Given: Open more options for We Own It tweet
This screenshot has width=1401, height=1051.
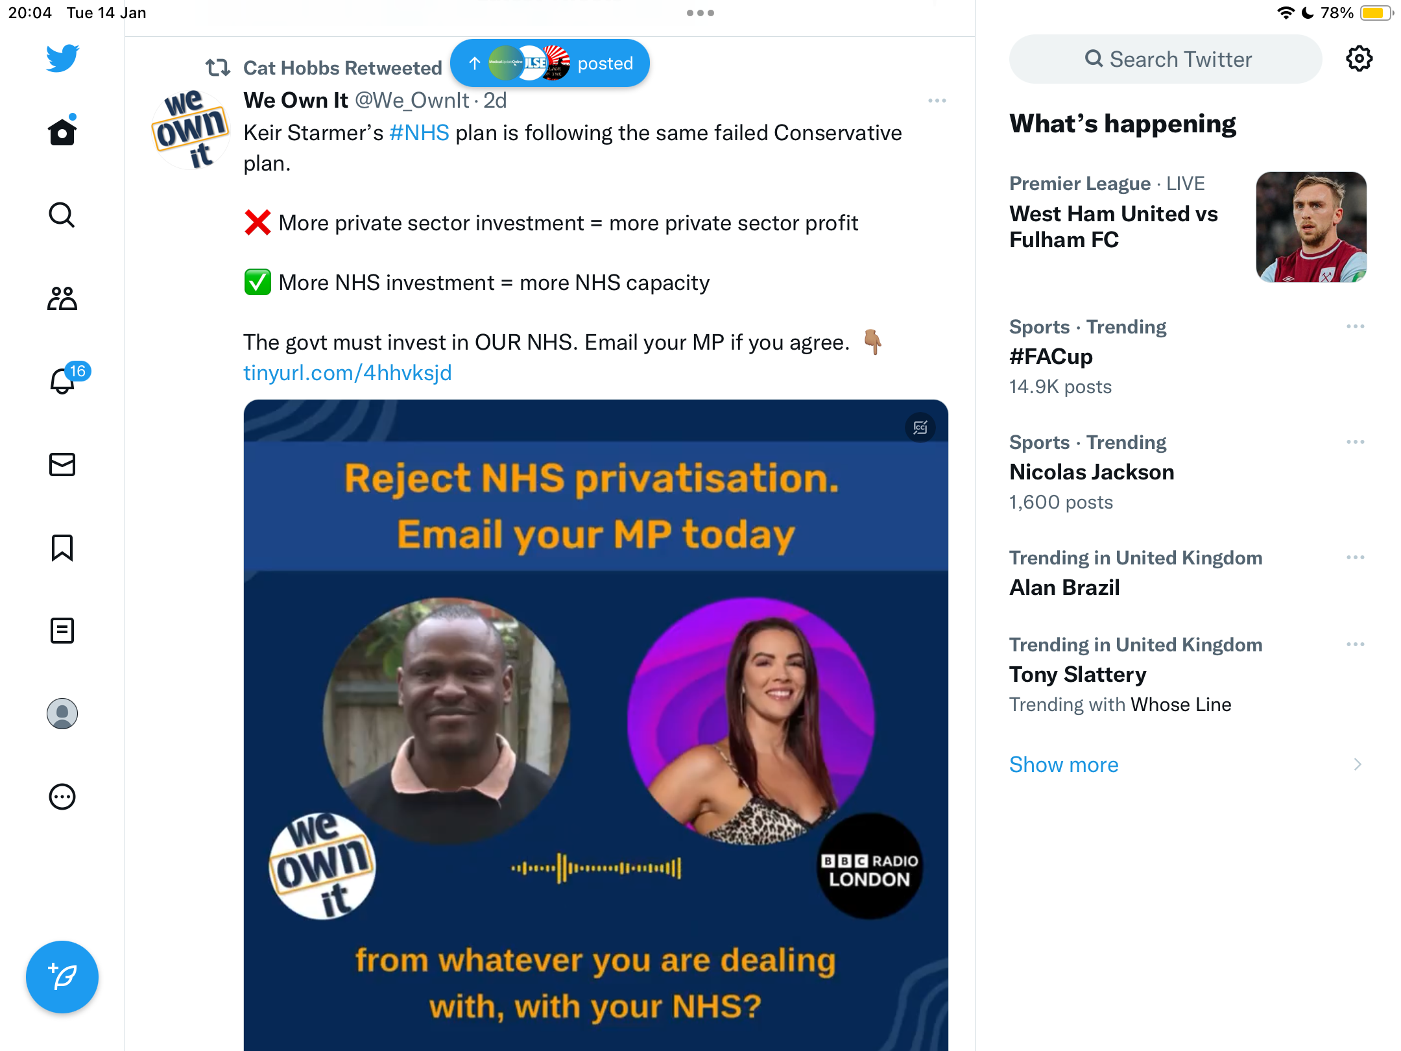Looking at the screenshot, I should [x=937, y=101].
